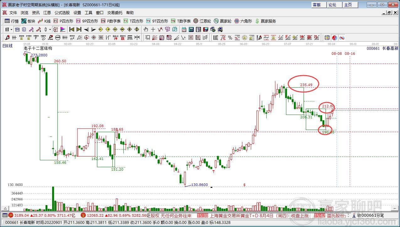Open the 板块 sector view

click(x=28, y=21)
